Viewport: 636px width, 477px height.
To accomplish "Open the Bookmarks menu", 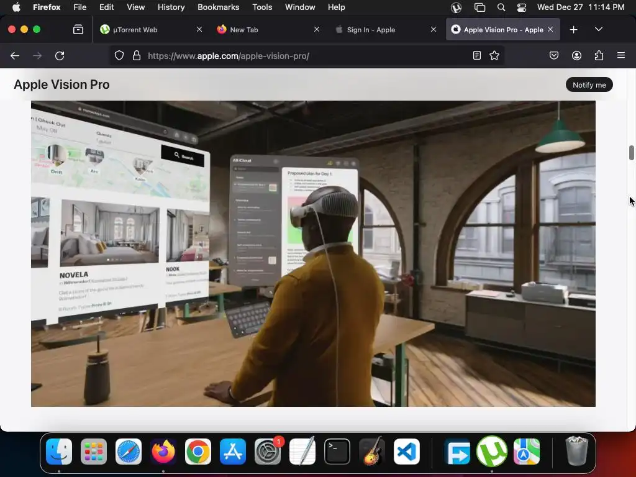I will click(x=218, y=7).
